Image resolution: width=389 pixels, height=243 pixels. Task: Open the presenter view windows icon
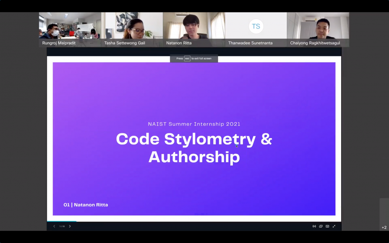coord(321,226)
